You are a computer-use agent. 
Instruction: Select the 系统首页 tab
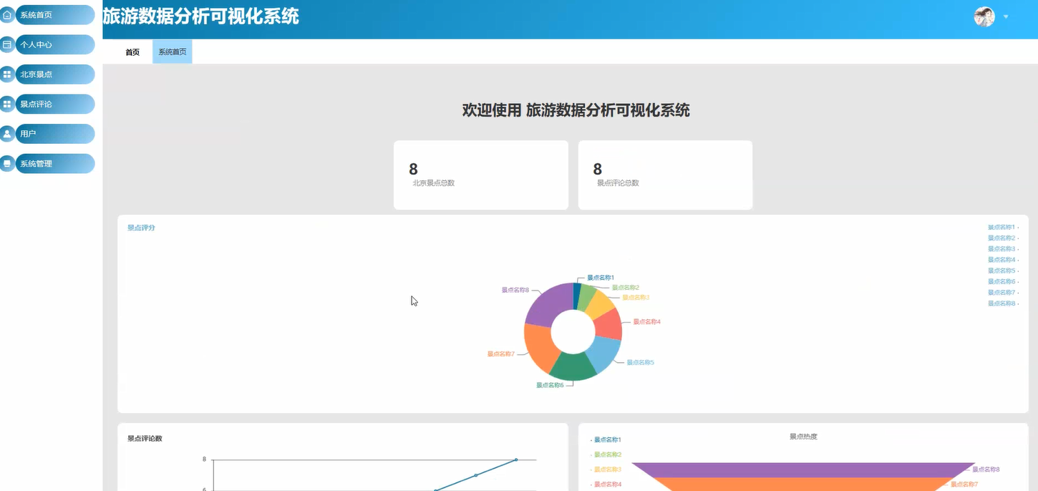tap(171, 51)
